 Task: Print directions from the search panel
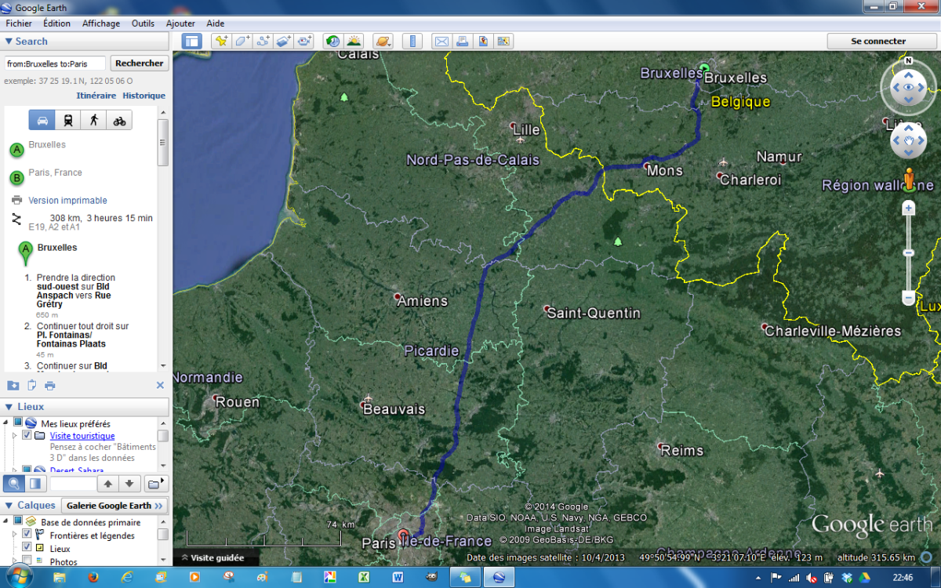coord(50,385)
